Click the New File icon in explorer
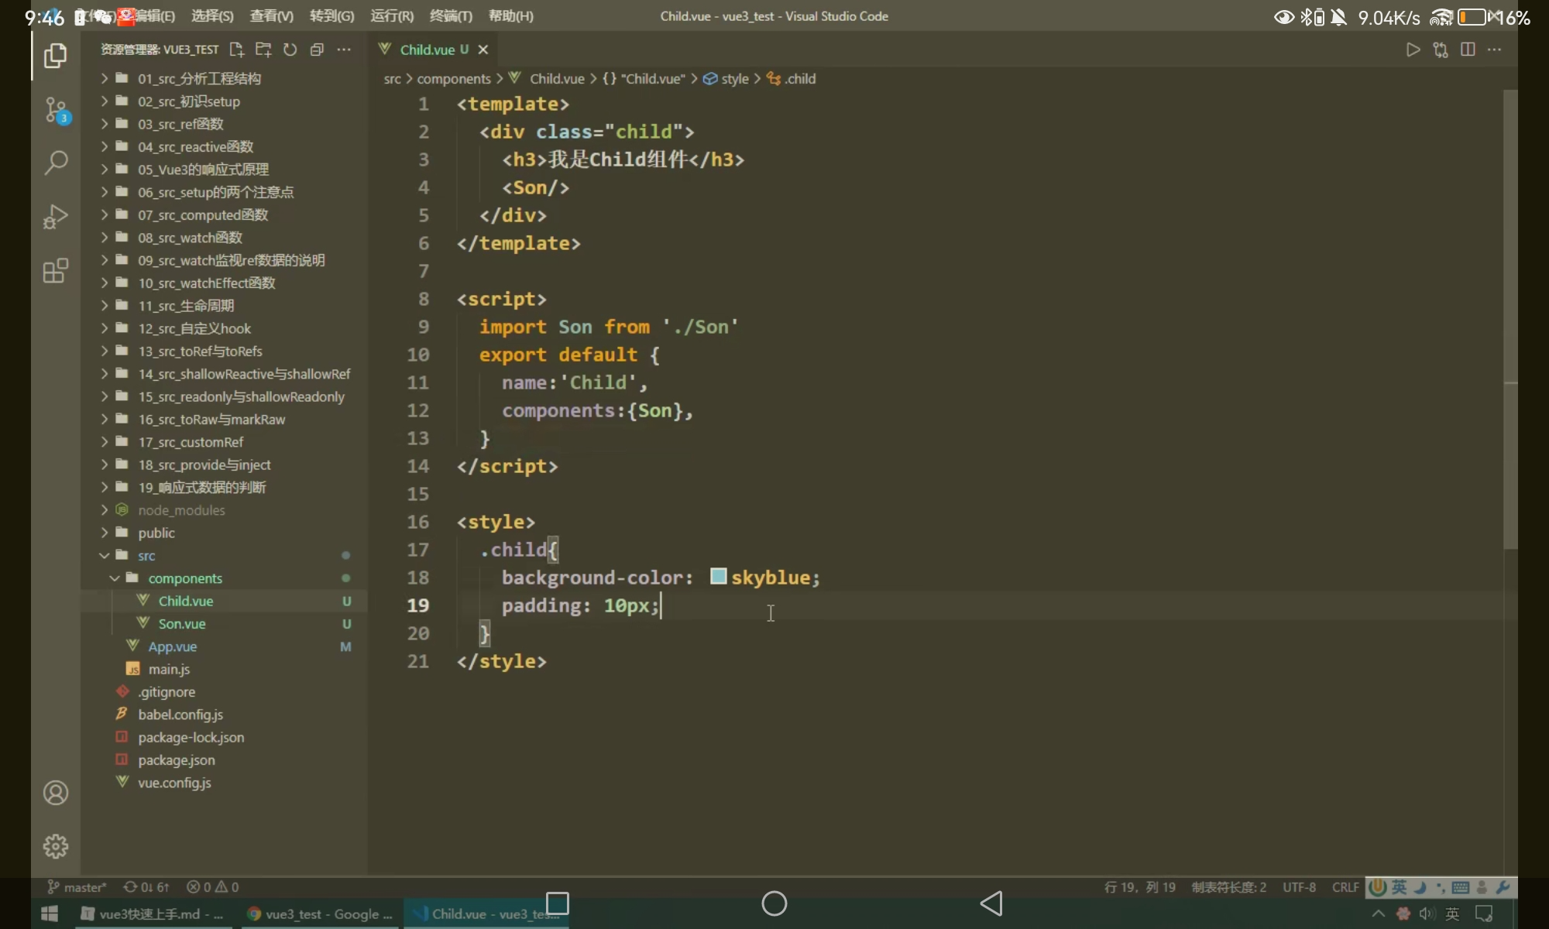 tap(236, 50)
